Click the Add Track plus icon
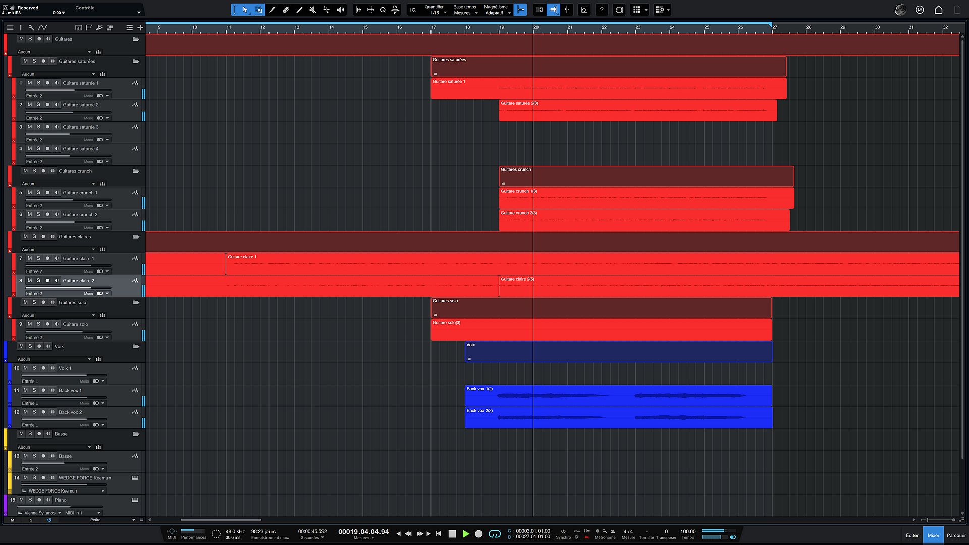 tap(140, 28)
